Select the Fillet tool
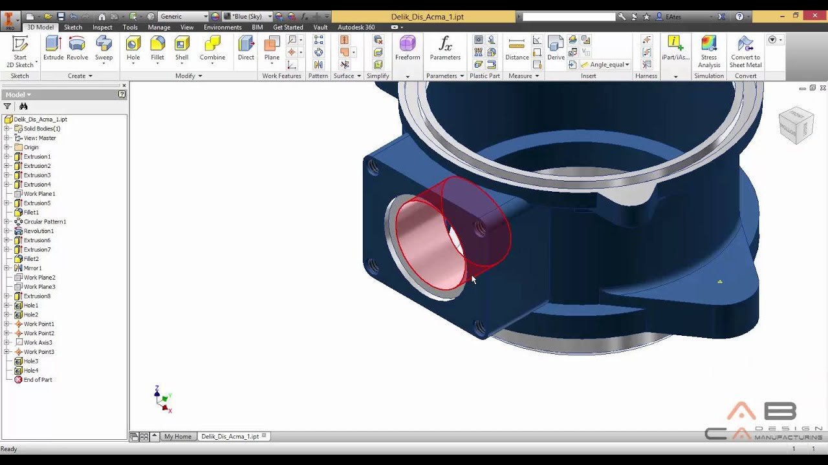The height and width of the screenshot is (465, 828). pos(157,49)
